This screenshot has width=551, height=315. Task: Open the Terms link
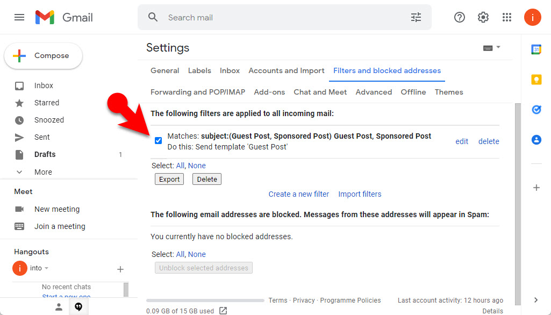click(x=278, y=300)
